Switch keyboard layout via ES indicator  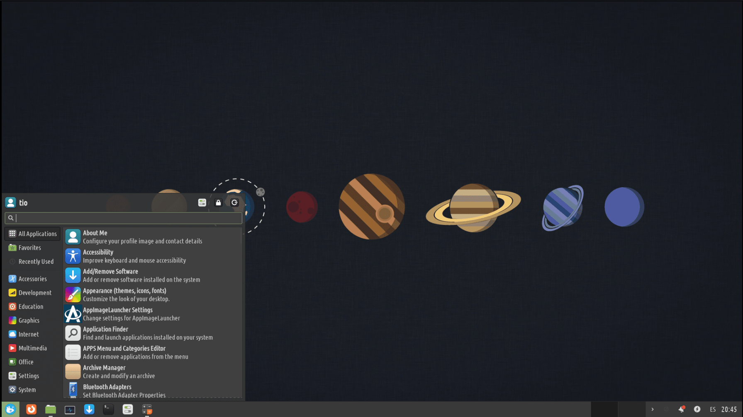point(713,410)
